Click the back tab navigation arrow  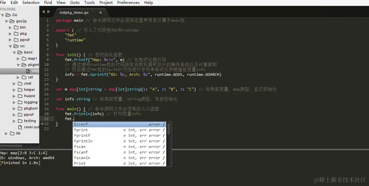(43, 11)
